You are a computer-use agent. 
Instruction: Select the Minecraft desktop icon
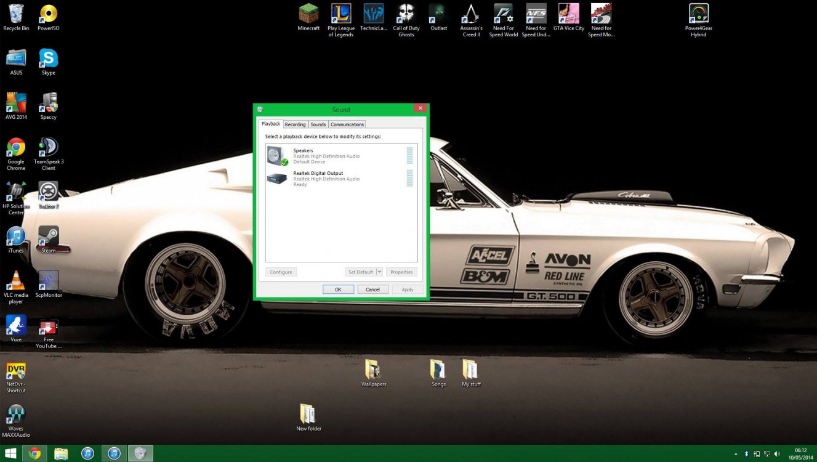(309, 17)
